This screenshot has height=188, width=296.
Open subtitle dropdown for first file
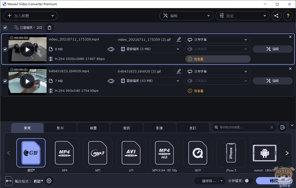[218, 39]
